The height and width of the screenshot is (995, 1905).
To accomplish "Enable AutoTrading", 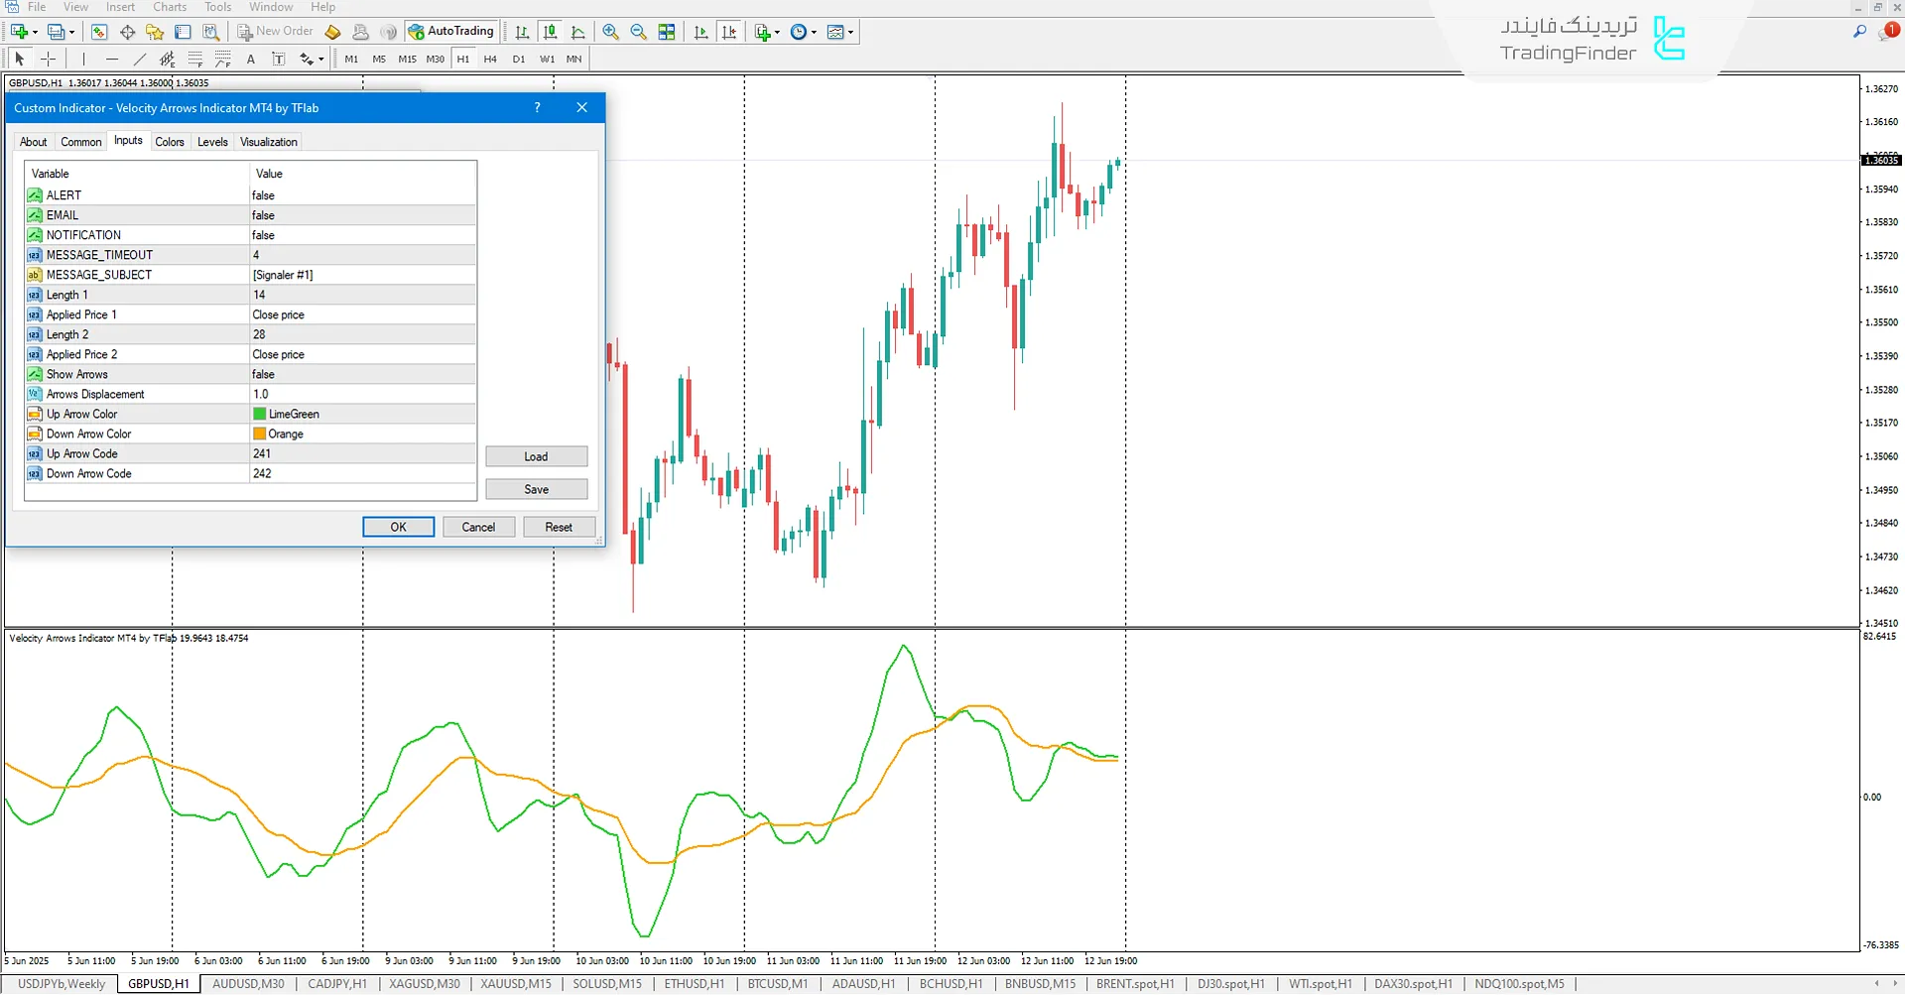I will point(452,31).
